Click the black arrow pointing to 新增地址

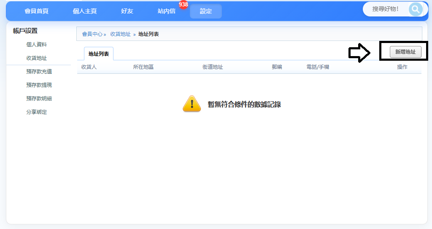[359, 52]
